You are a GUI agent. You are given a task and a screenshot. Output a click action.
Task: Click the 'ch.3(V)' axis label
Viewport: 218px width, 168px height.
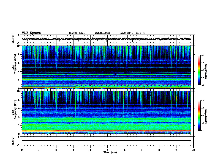pyautogui.click(x=13, y=141)
